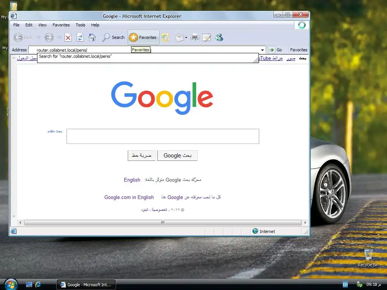The width and height of the screenshot is (387, 290).
Task: Open the Favorites menu in menu bar
Action: pos(61,25)
